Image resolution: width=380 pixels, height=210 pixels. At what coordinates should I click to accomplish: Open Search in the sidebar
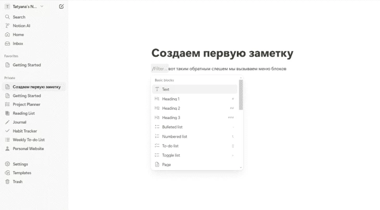pyautogui.click(x=19, y=17)
